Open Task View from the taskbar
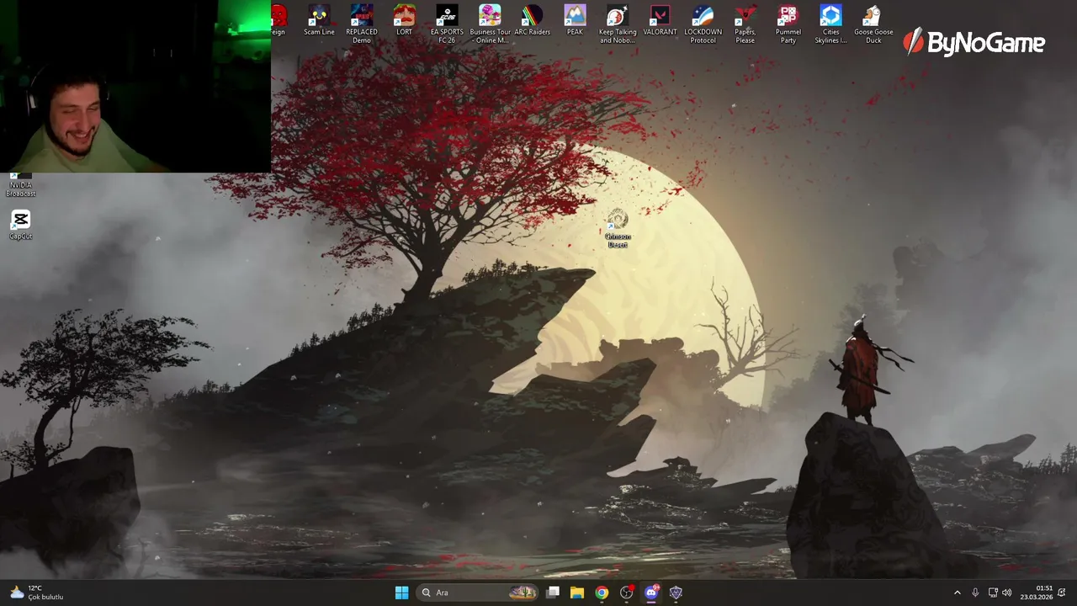 553,593
